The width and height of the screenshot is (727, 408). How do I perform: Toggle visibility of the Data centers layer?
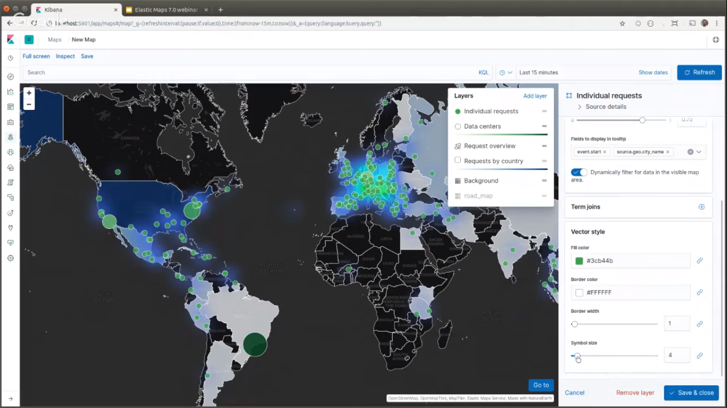(457, 126)
